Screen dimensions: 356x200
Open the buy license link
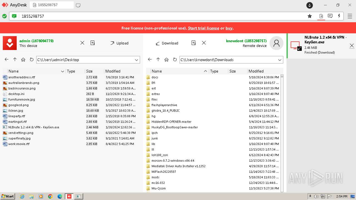pyautogui.click(x=229, y=28)
